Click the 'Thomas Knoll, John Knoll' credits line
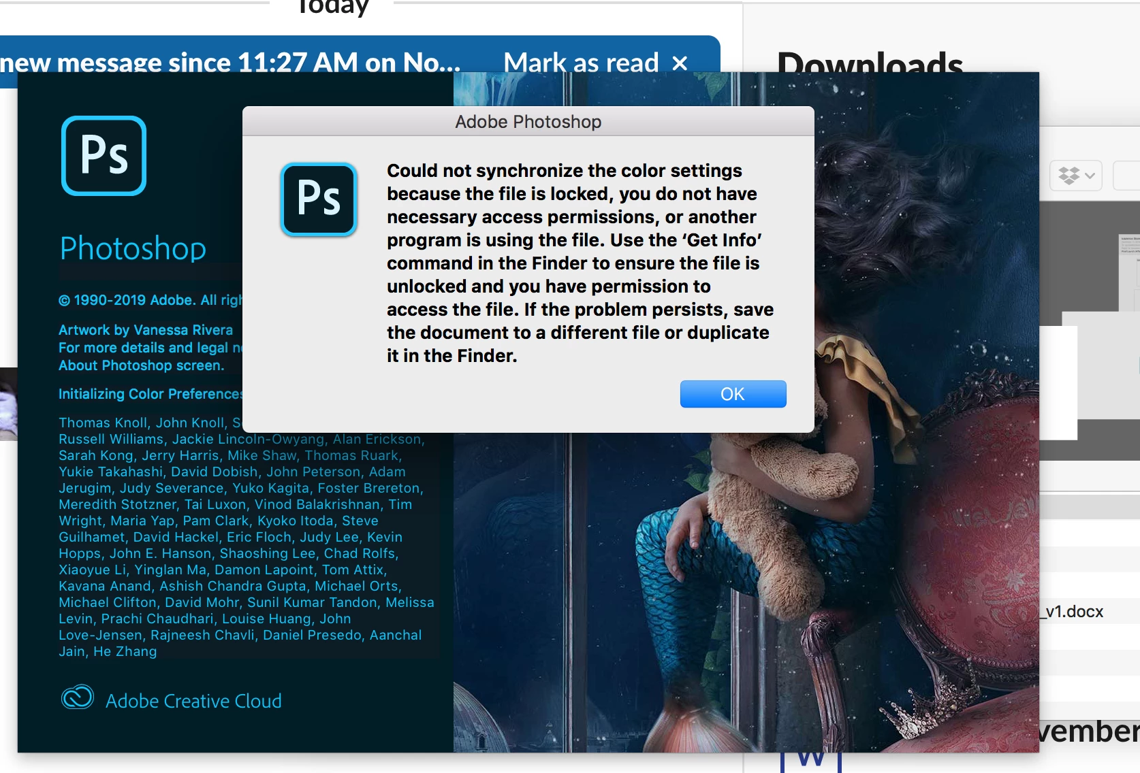 (150, 423)
